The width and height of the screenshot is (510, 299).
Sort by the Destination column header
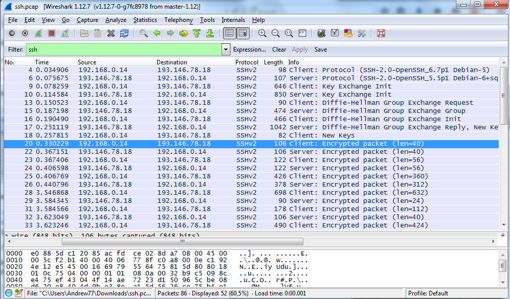pyautogui.click(x=195, y=62)
